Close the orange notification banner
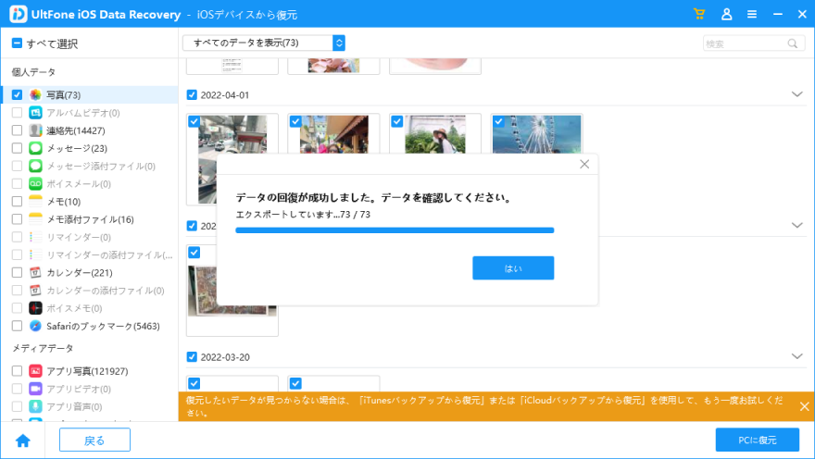 (804, 406)
